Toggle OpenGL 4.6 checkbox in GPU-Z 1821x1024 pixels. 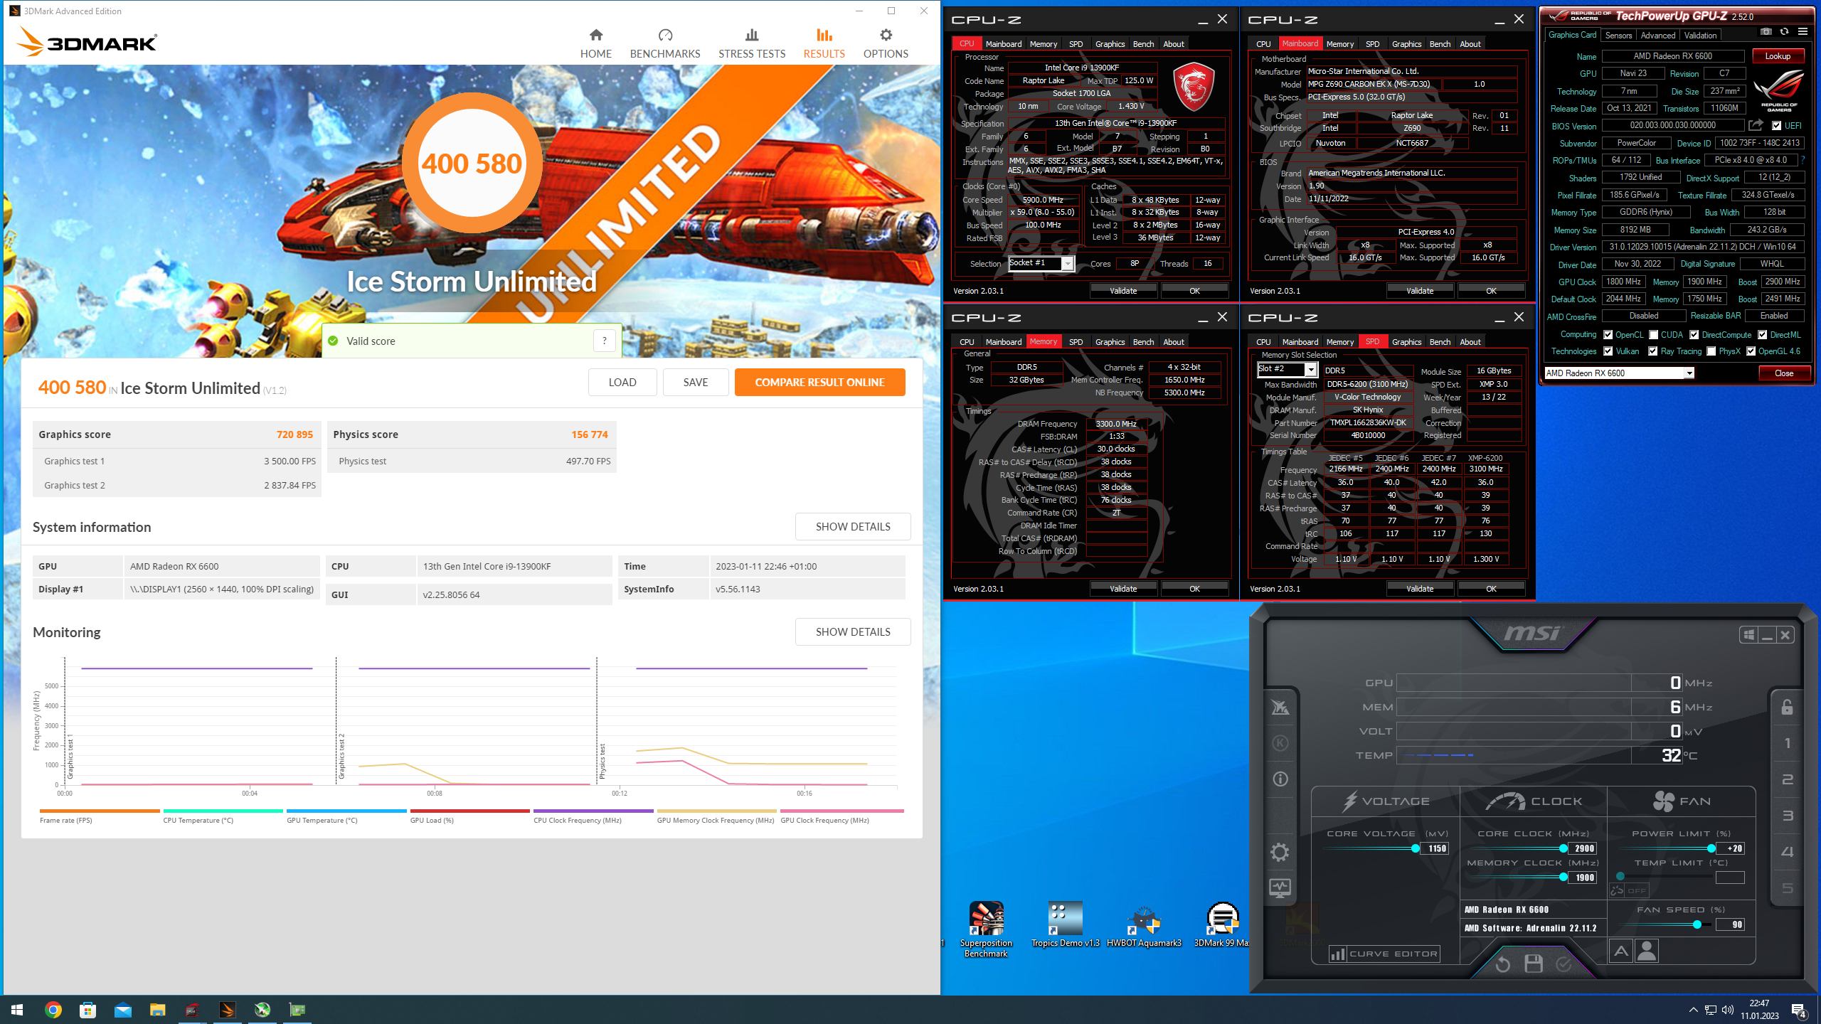pyautogui.click(x=1751, y=351)
